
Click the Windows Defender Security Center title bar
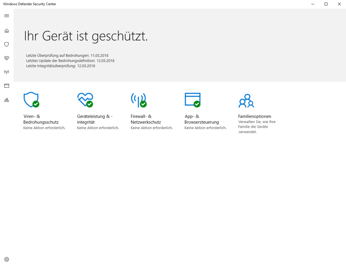[29, 4]
